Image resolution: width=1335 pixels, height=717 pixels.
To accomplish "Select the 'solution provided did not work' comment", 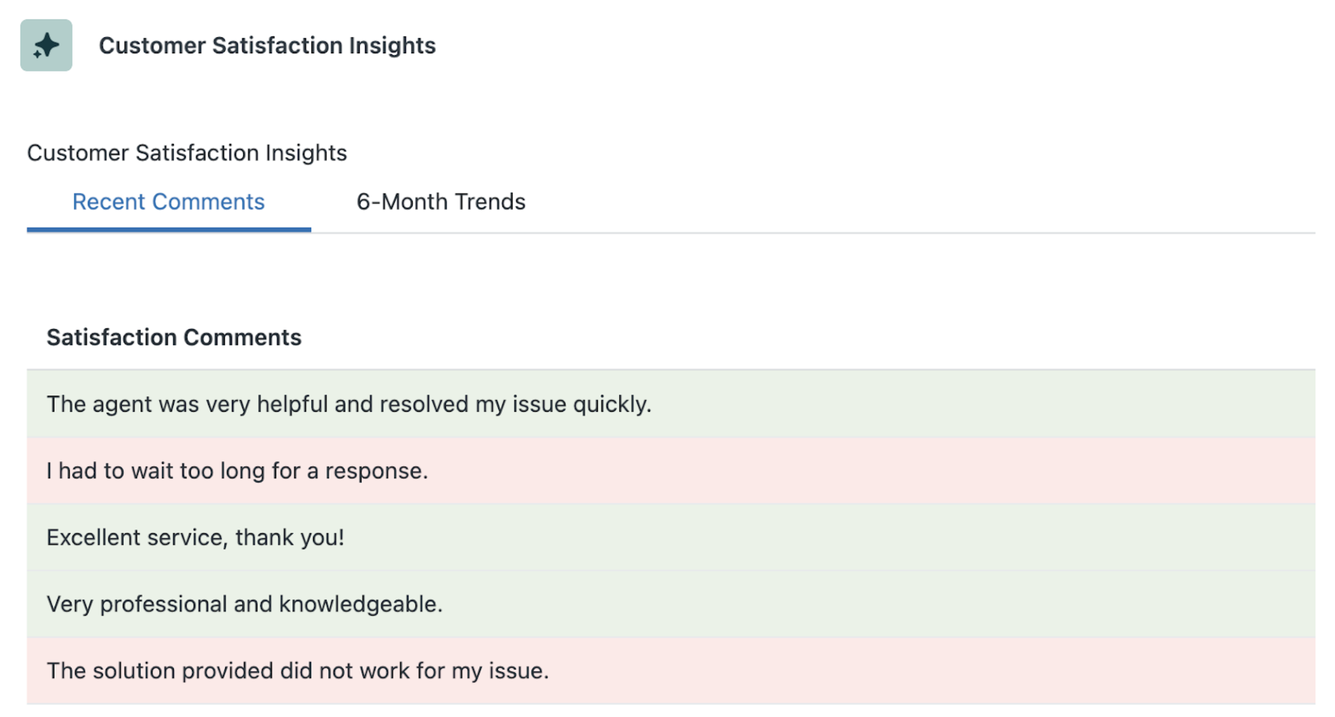I will [671, 671].
